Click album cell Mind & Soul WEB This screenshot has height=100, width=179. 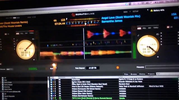coord(156,86)
